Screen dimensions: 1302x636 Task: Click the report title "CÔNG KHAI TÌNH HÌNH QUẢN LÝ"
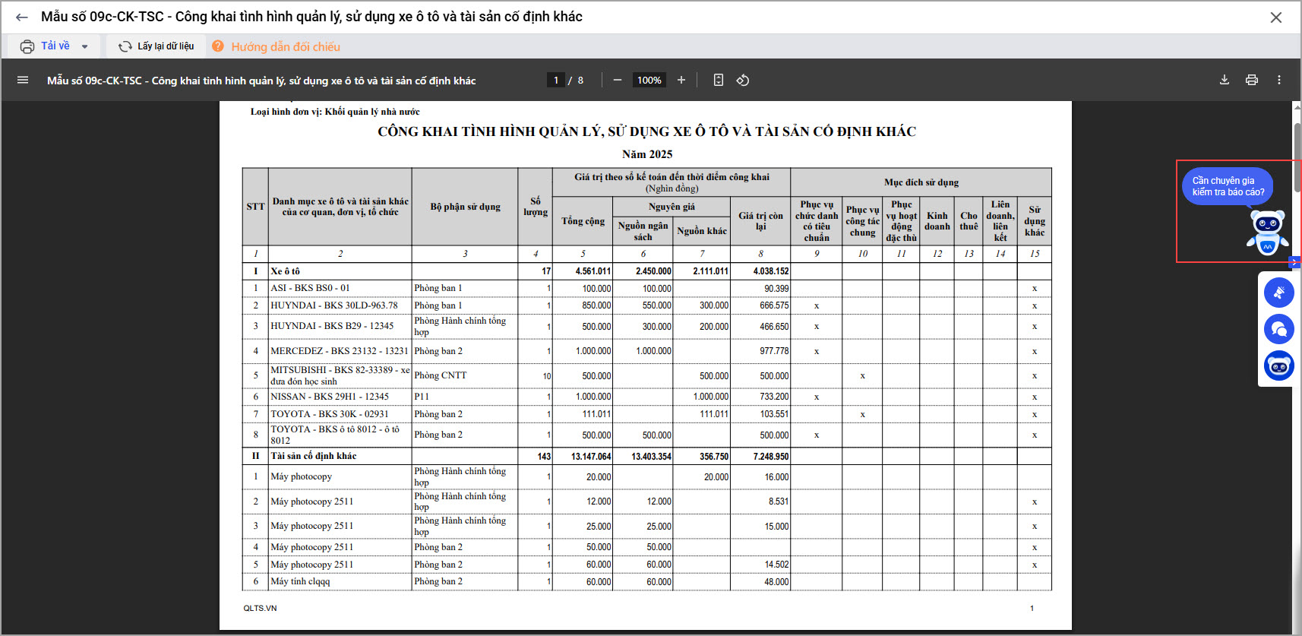pos(647,131)
